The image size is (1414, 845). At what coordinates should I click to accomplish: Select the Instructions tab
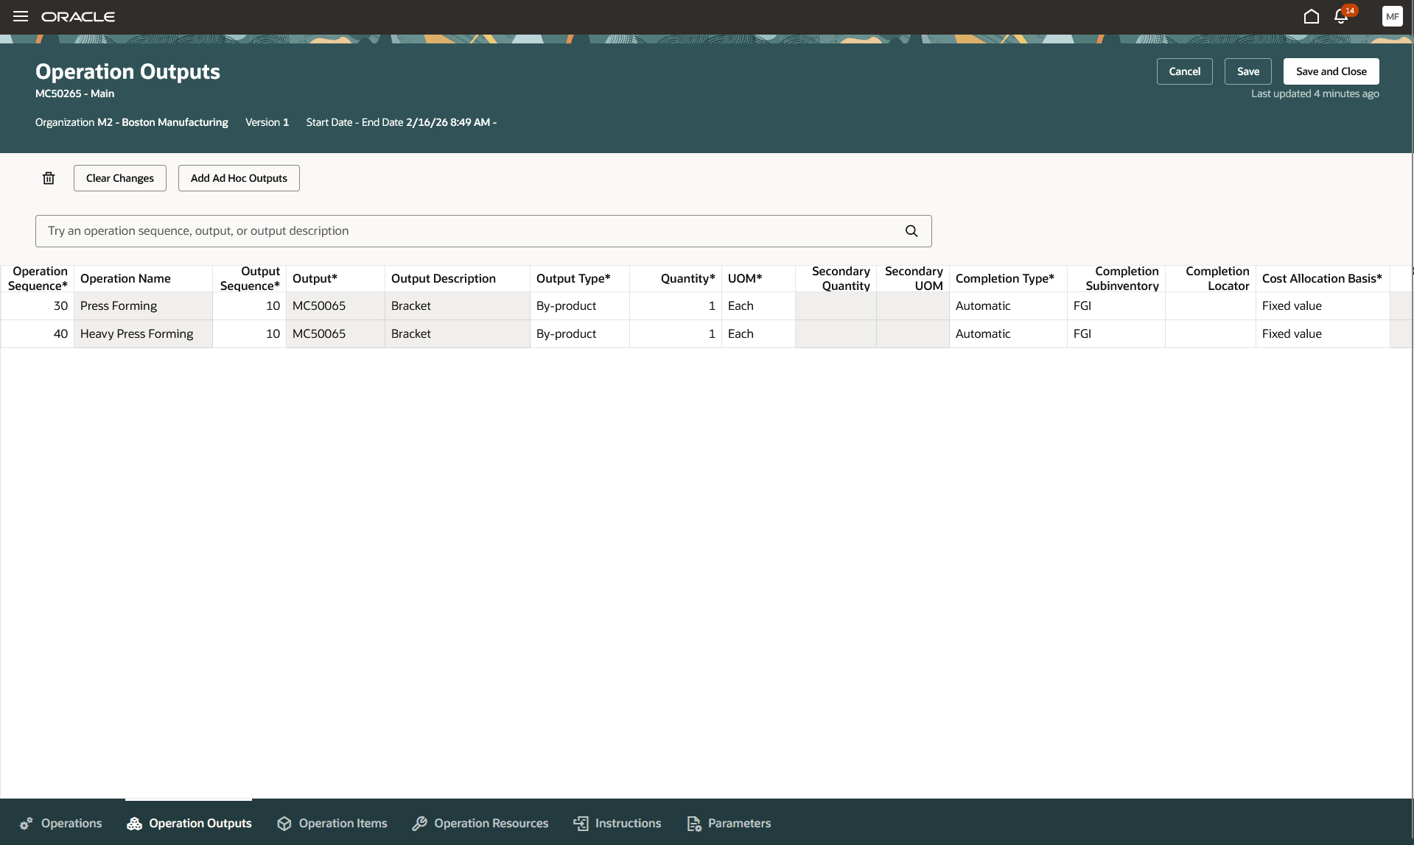(x=617, y=823)
